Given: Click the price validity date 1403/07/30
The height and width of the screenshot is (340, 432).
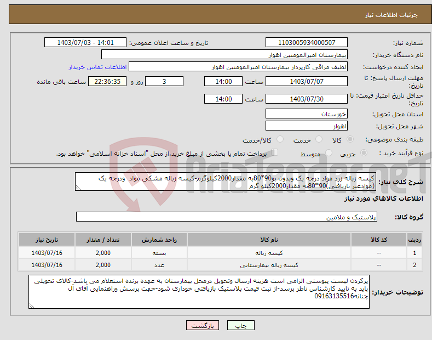Looking at the screenshot, I should pyautogui.click(x=307, y=99).
